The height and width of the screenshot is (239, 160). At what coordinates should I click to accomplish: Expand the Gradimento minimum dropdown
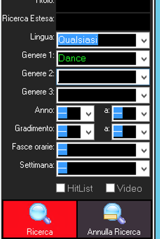click(x=88, y=132)
